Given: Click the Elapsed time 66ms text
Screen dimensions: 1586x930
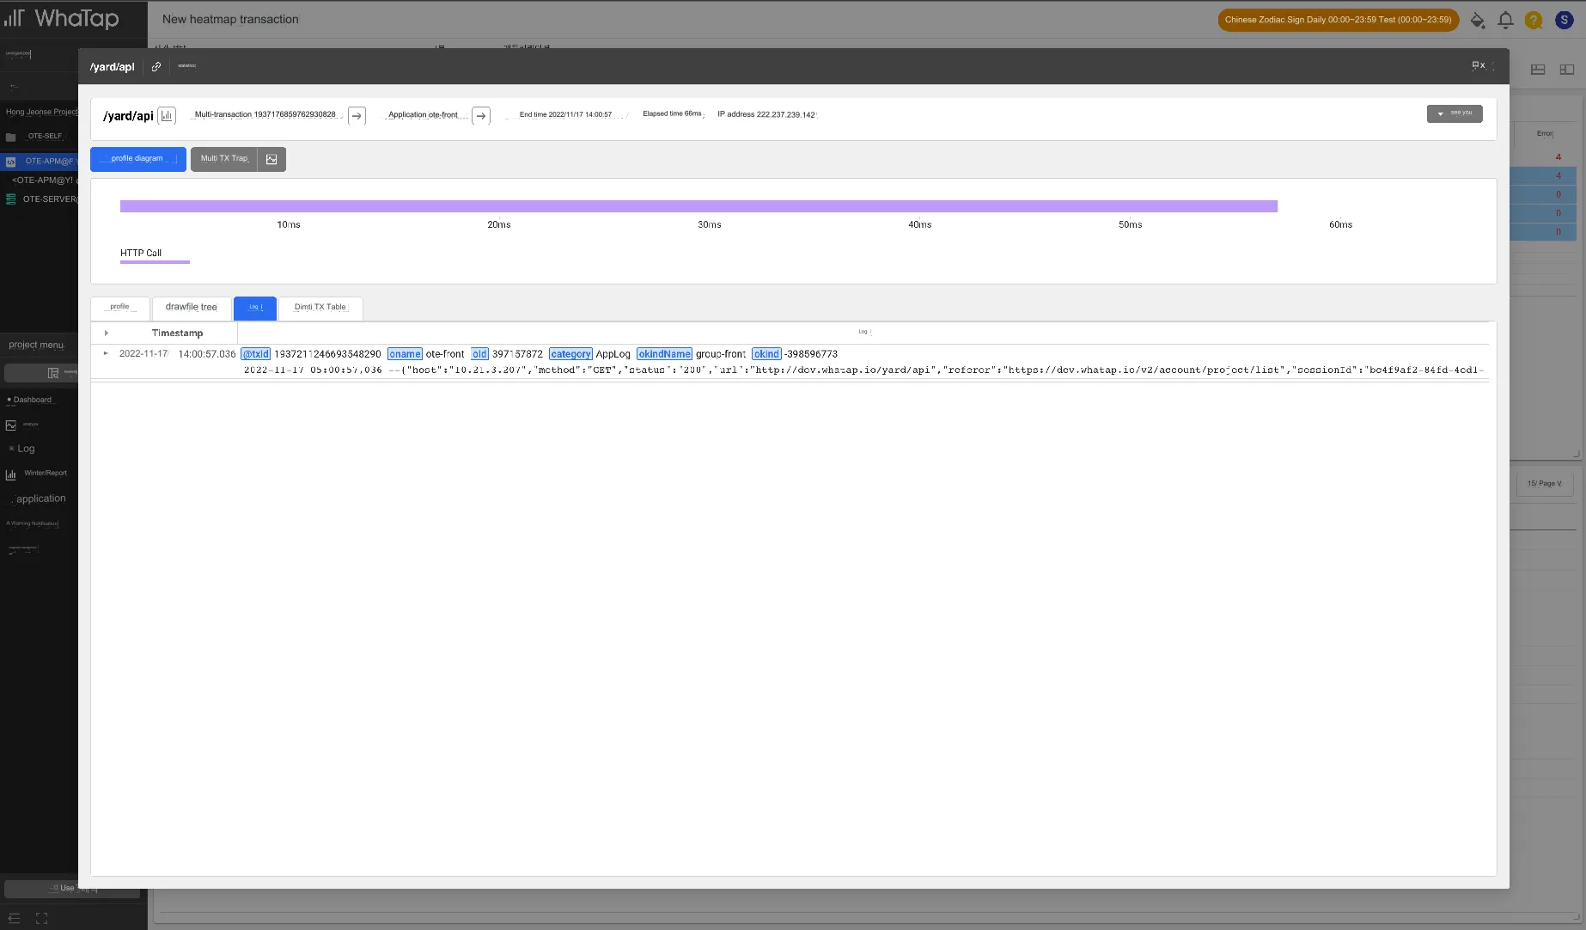Looking at the screenshot, I should tap(672, 114).
